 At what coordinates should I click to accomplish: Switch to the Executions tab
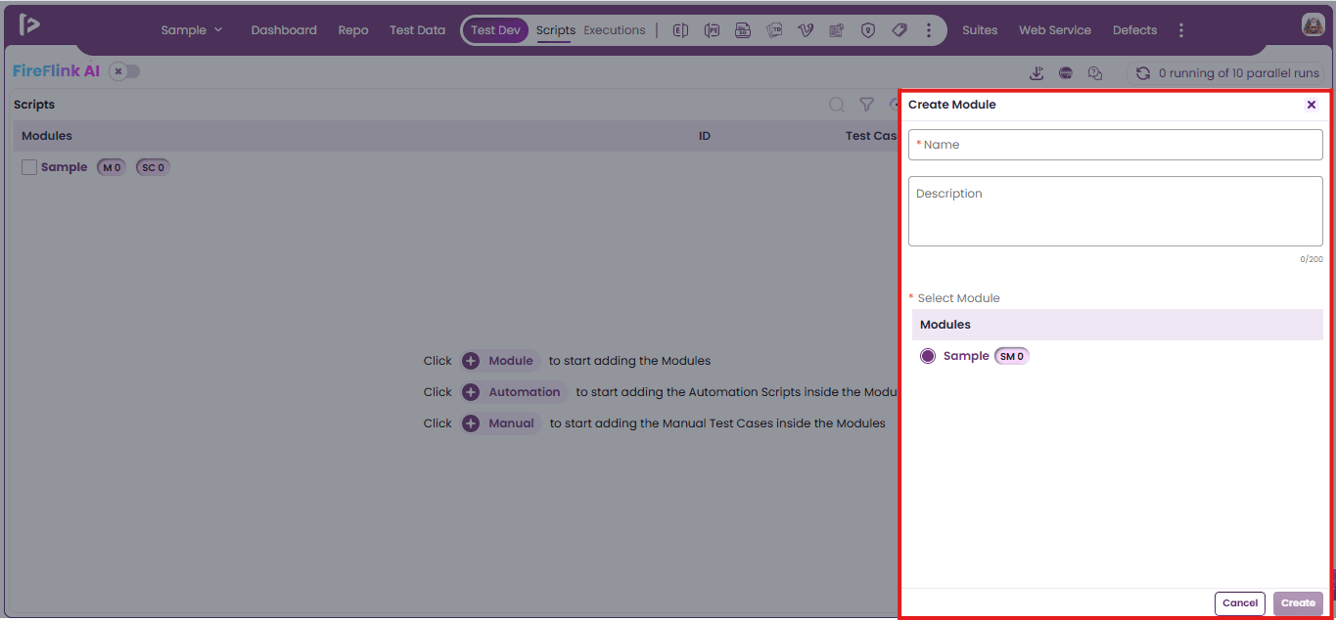615,30
